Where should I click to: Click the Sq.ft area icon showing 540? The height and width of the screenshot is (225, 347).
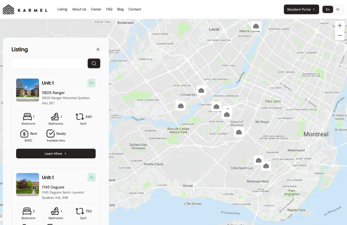pos(80,117)
